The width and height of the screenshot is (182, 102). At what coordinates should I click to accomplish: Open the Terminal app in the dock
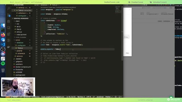3,30
